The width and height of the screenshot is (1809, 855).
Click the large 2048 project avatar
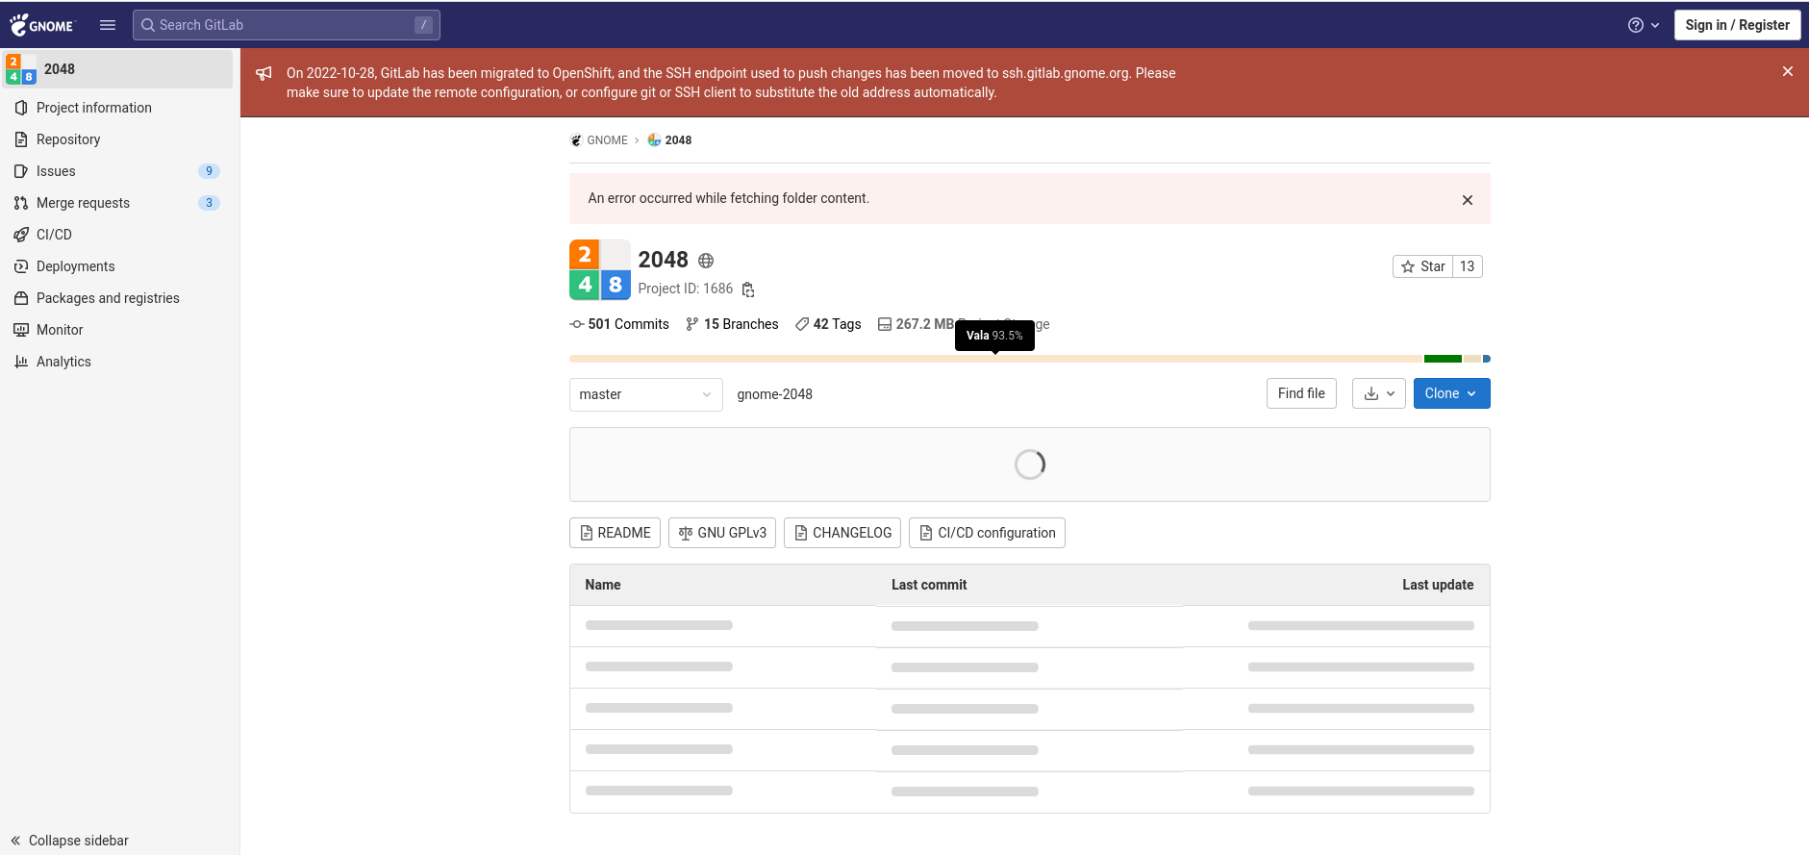[x=600, y=270]
